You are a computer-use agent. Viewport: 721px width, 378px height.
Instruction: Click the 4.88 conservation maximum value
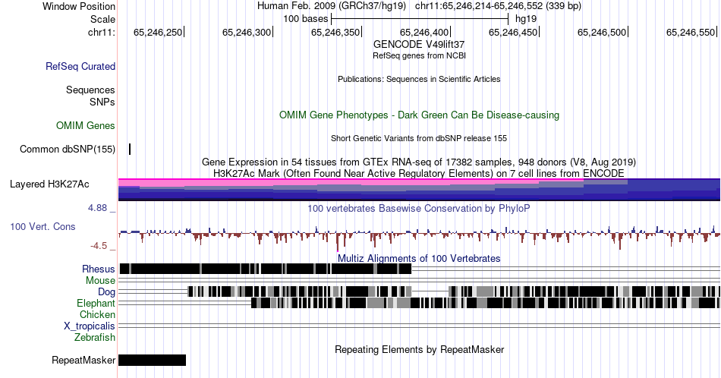point(97,208)
